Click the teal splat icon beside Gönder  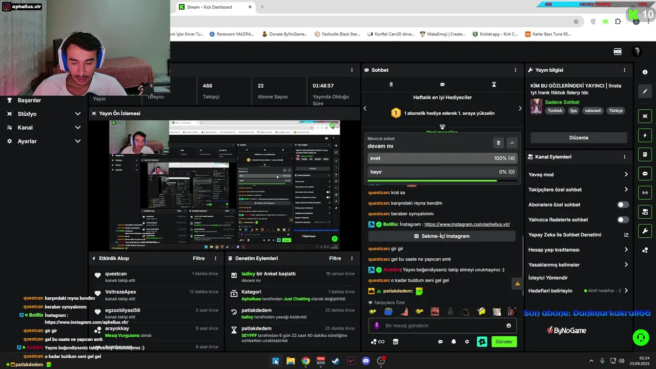482,342
